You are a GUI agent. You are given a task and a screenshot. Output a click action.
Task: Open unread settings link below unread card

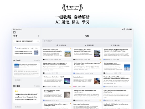(x=18, y=80)
